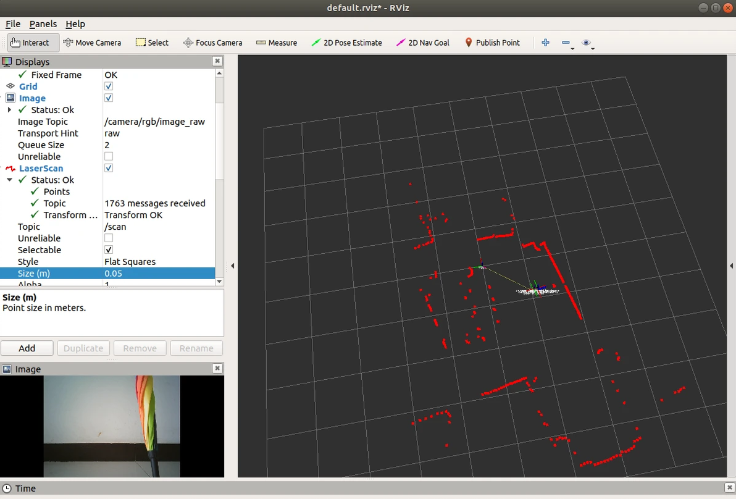
Task: Activate the Measure tool
Action: tap(277, 43)
